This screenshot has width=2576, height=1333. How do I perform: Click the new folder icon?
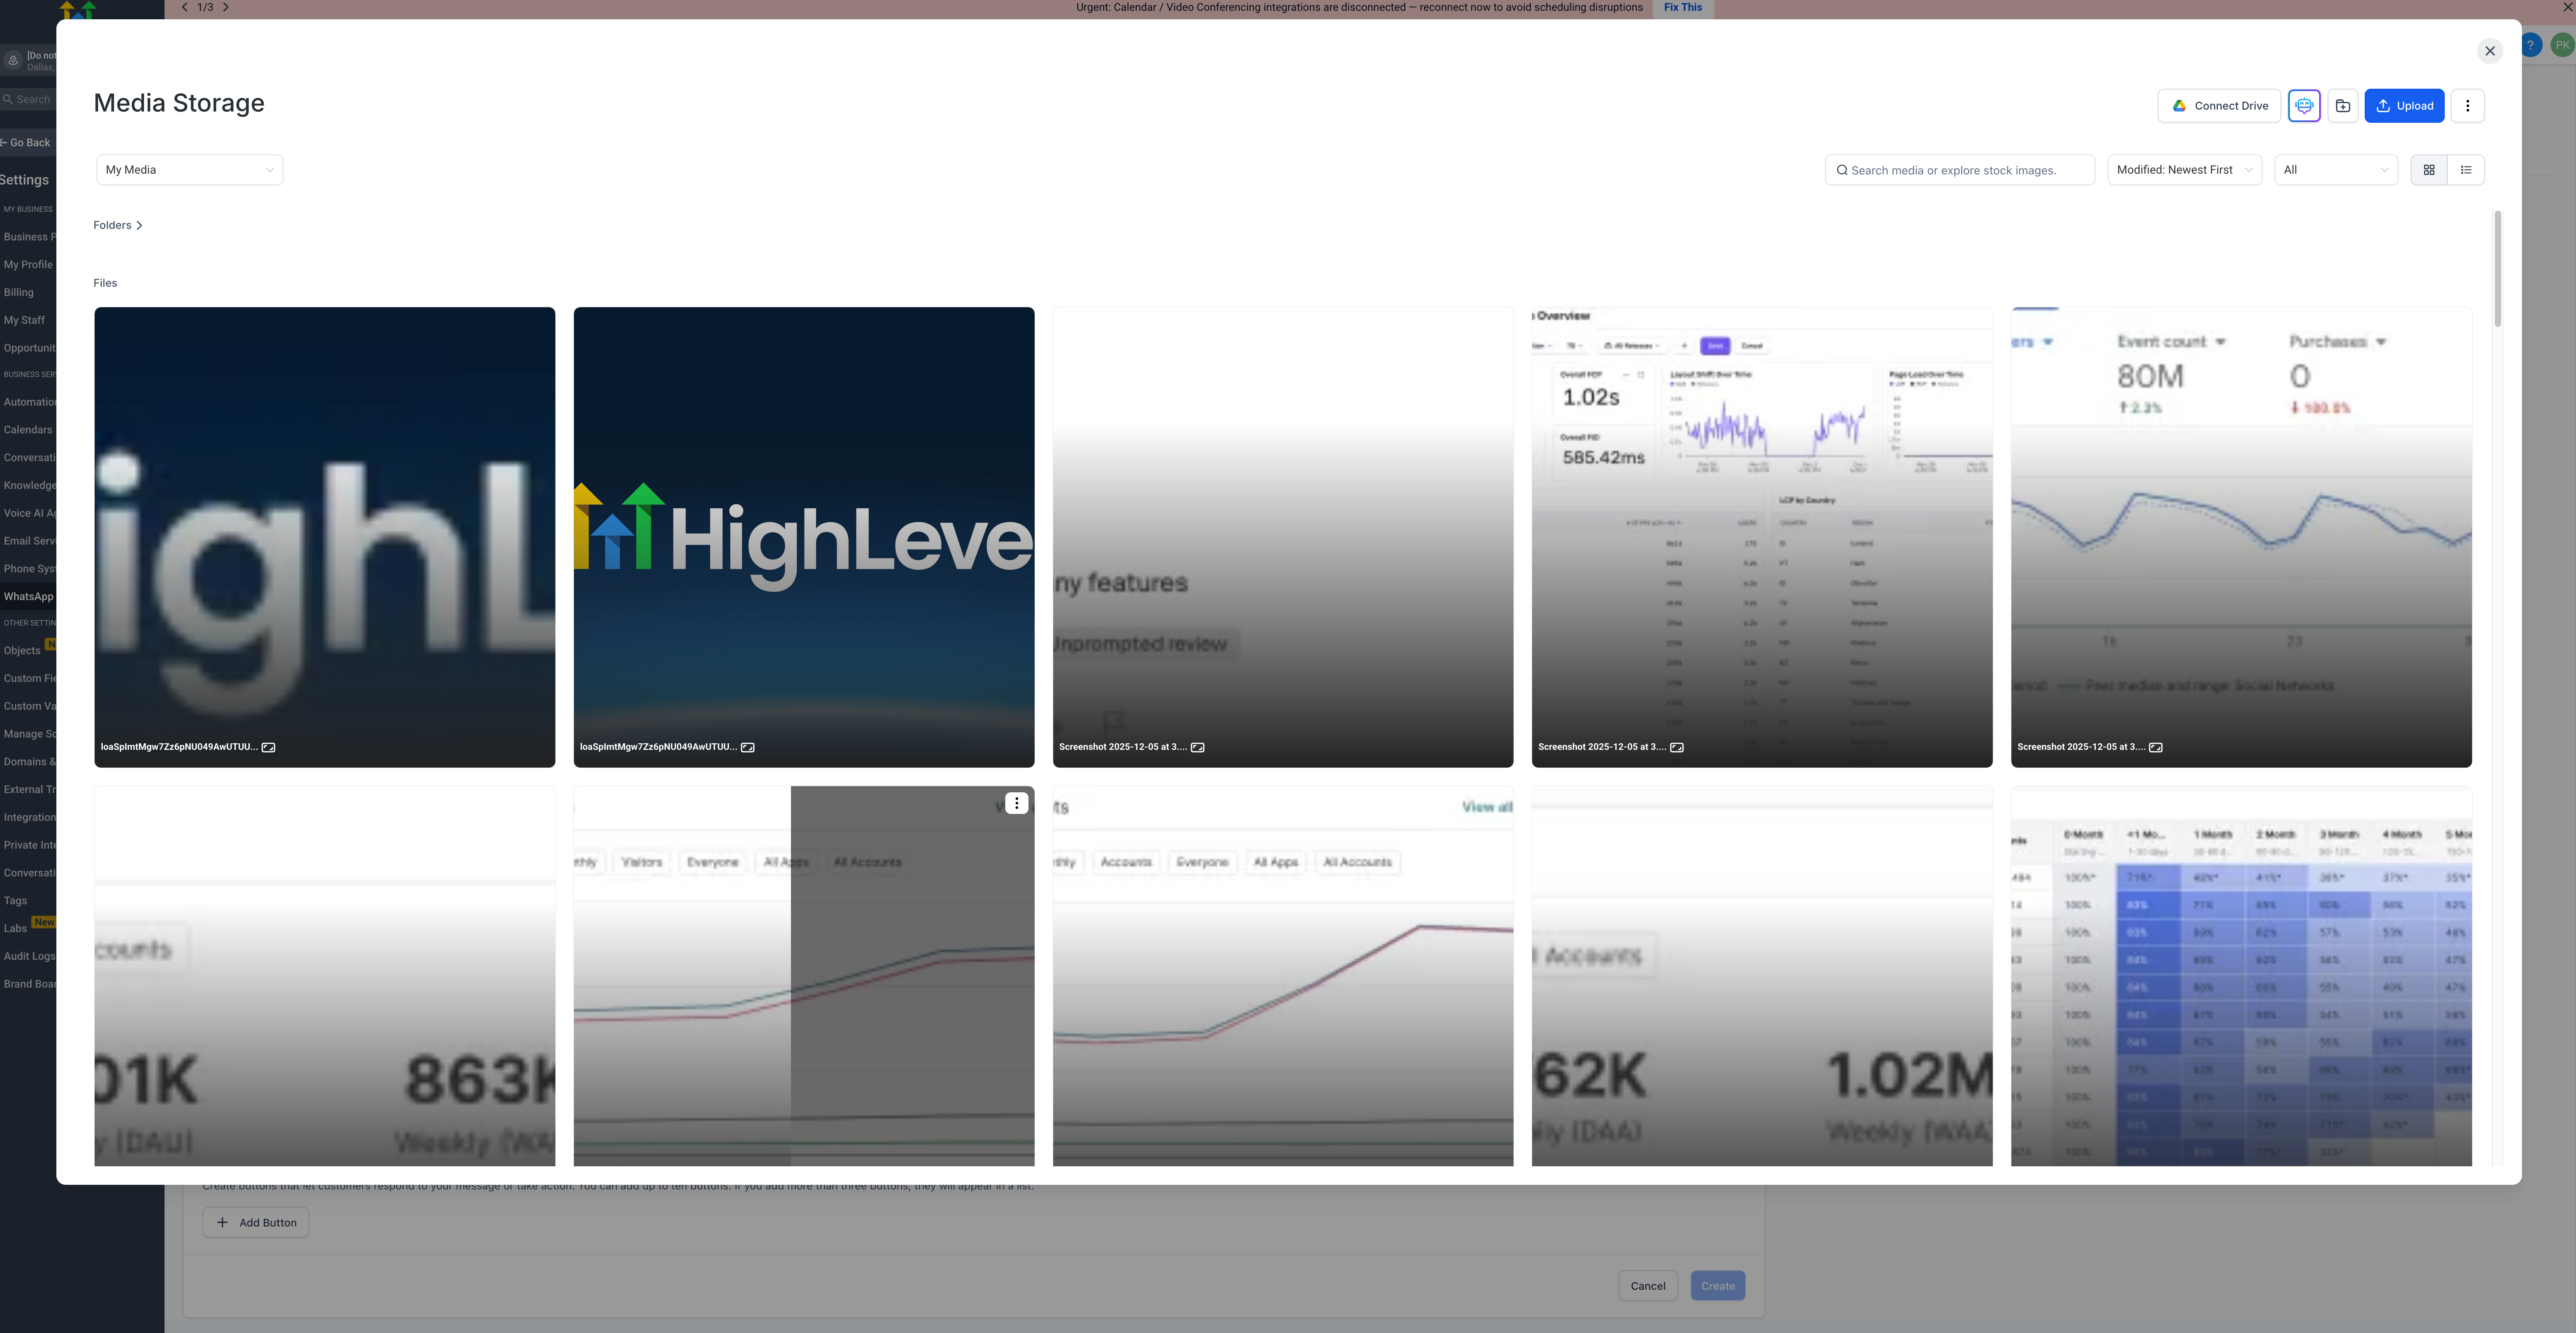(2343, 106)
